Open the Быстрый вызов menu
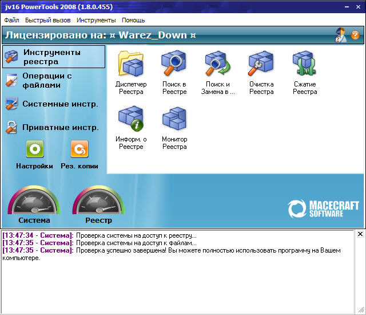Image resolution: width=366 pixels, height=315 pixels. [x=49, y=20]
